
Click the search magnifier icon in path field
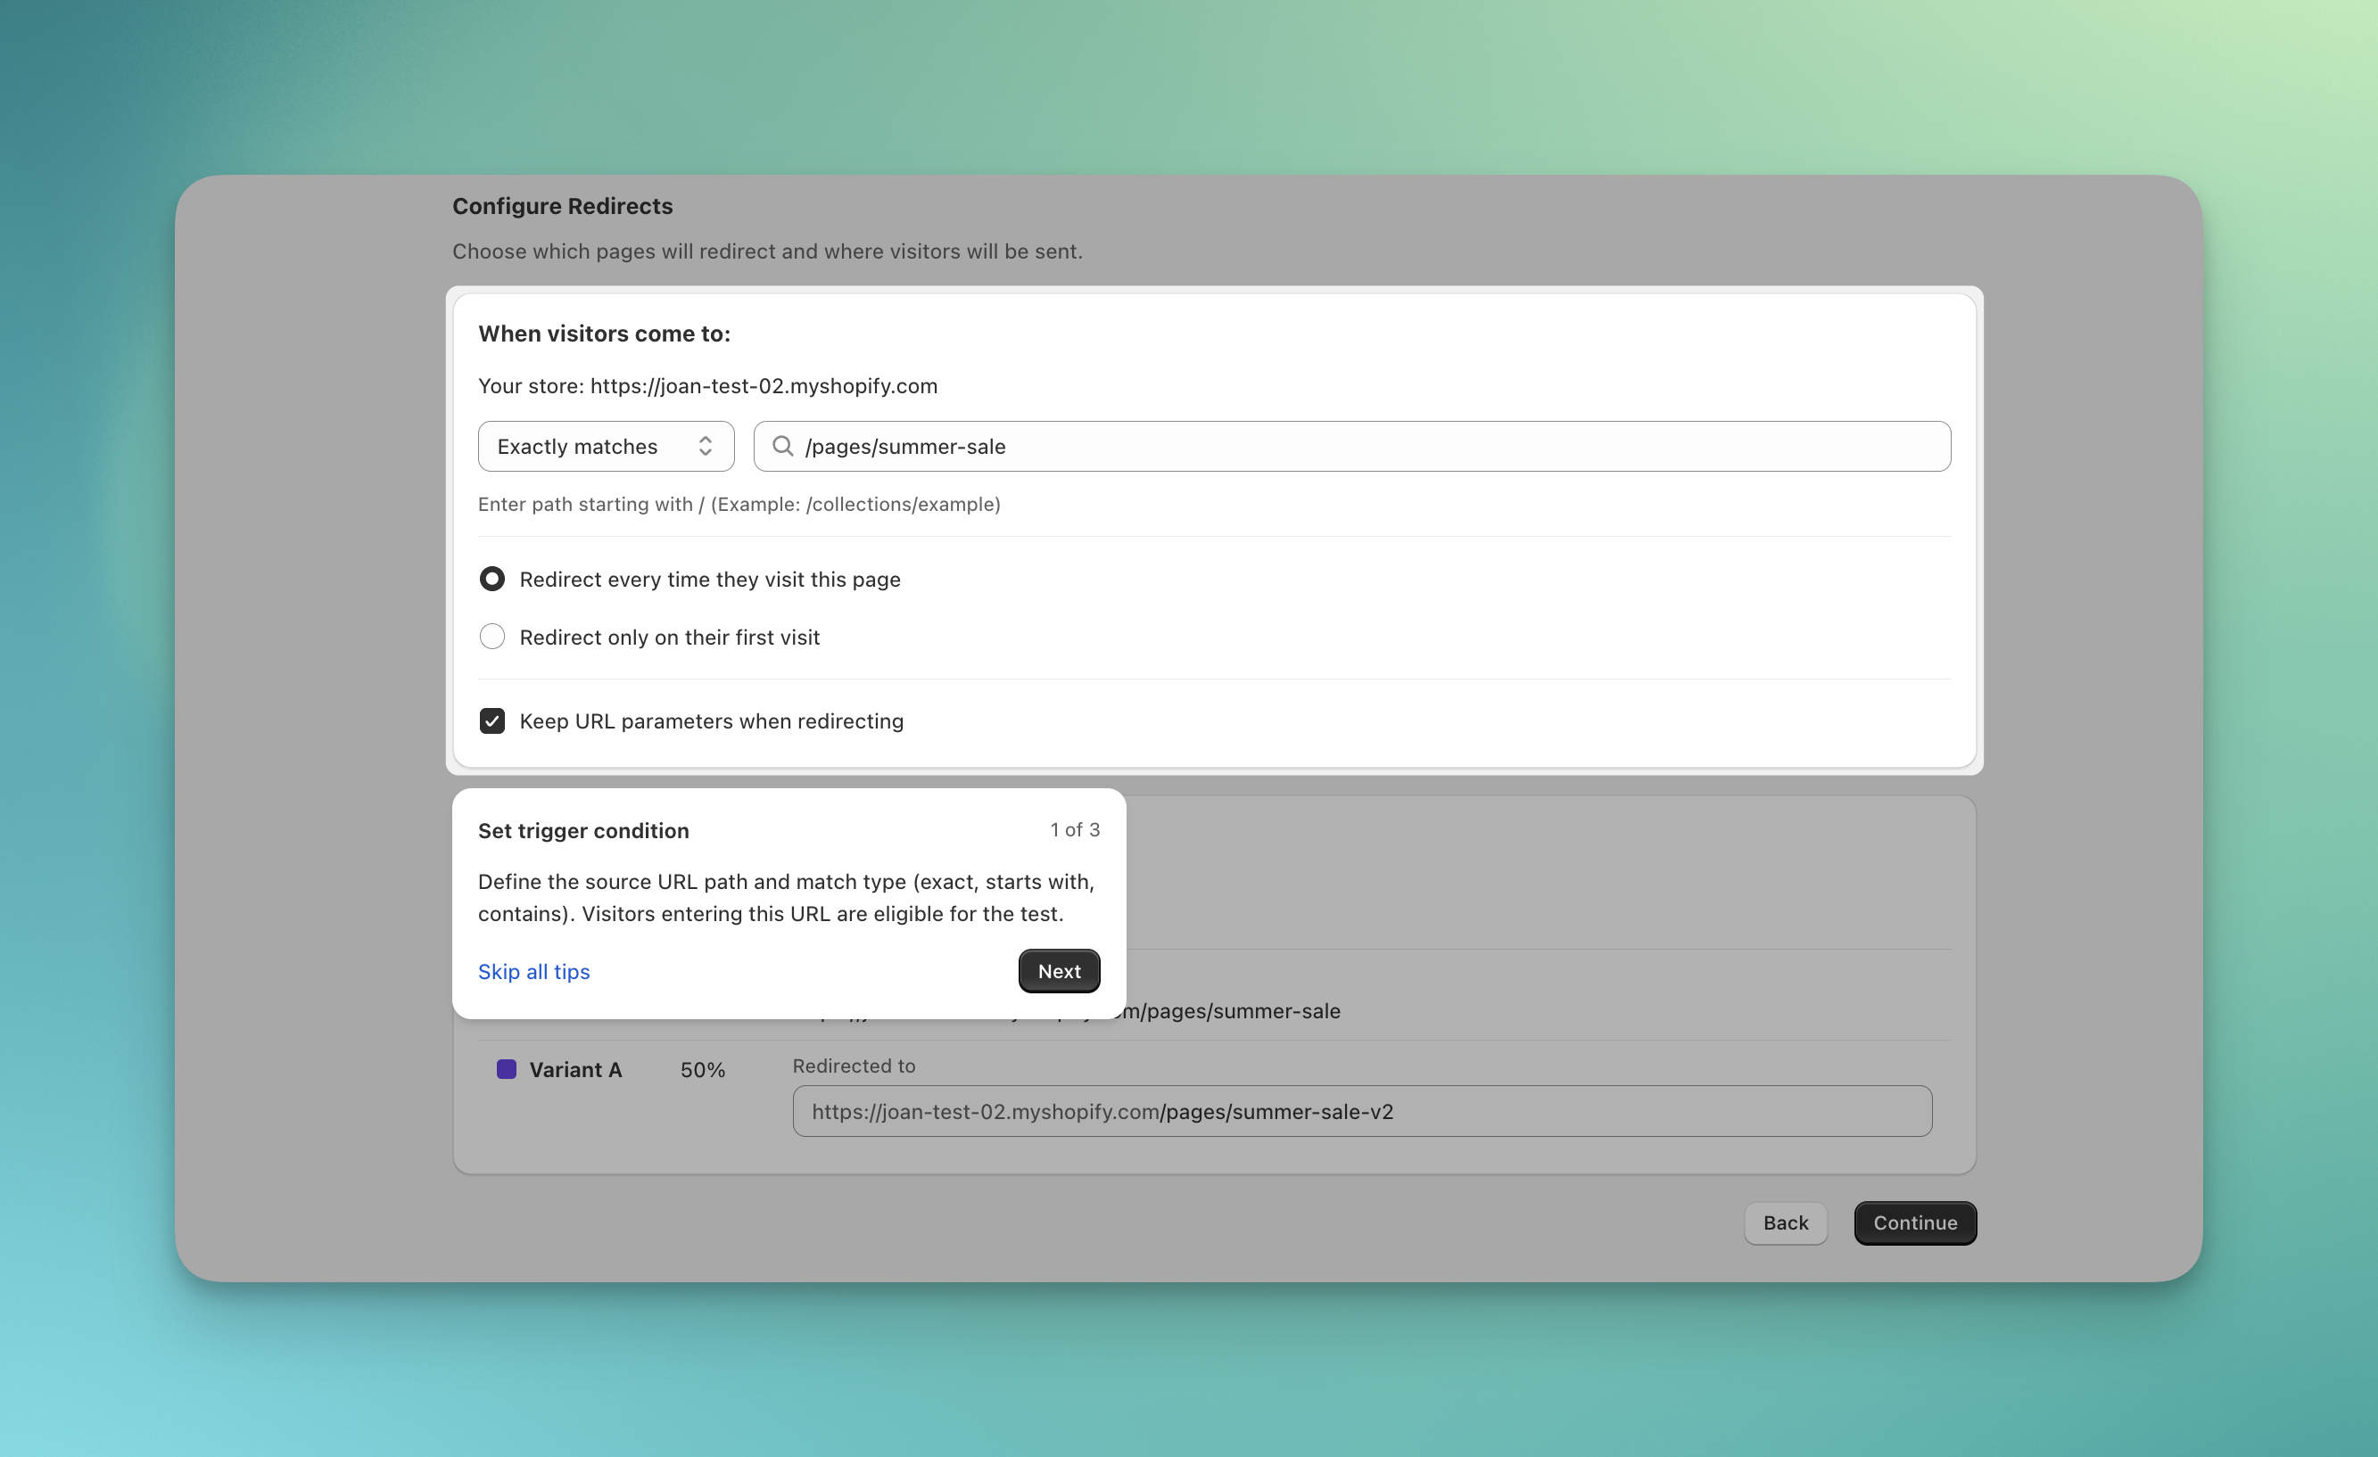pos(782,446)
